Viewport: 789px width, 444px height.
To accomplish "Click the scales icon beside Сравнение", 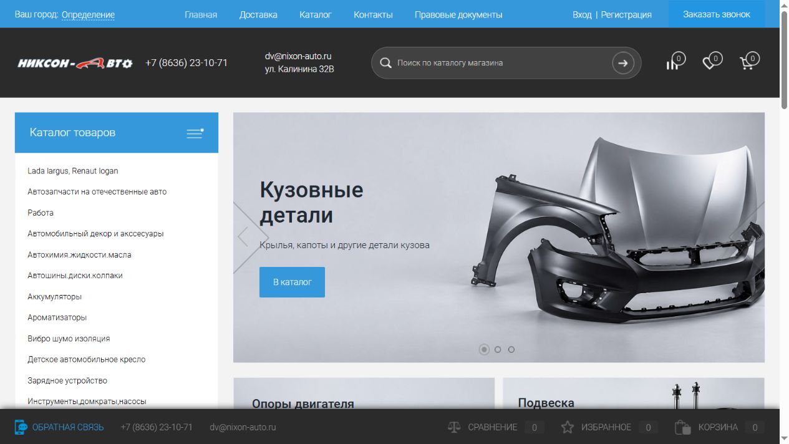I will (x=454, y=427).
